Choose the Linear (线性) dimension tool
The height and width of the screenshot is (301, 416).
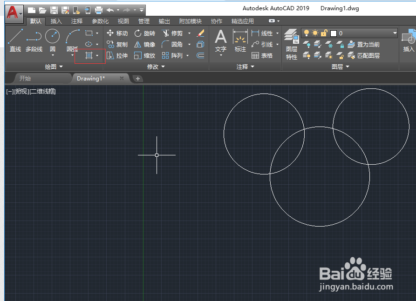click(x=262, y=33)
